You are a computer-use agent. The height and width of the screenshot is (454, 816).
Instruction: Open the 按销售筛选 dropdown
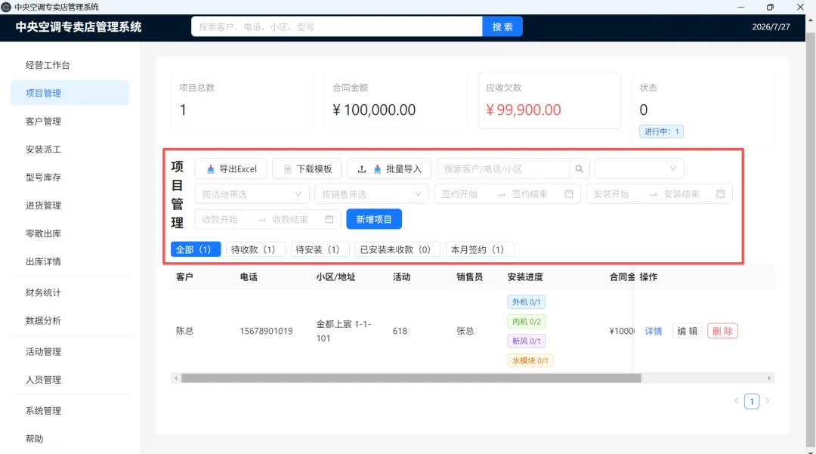pos(372,194)
